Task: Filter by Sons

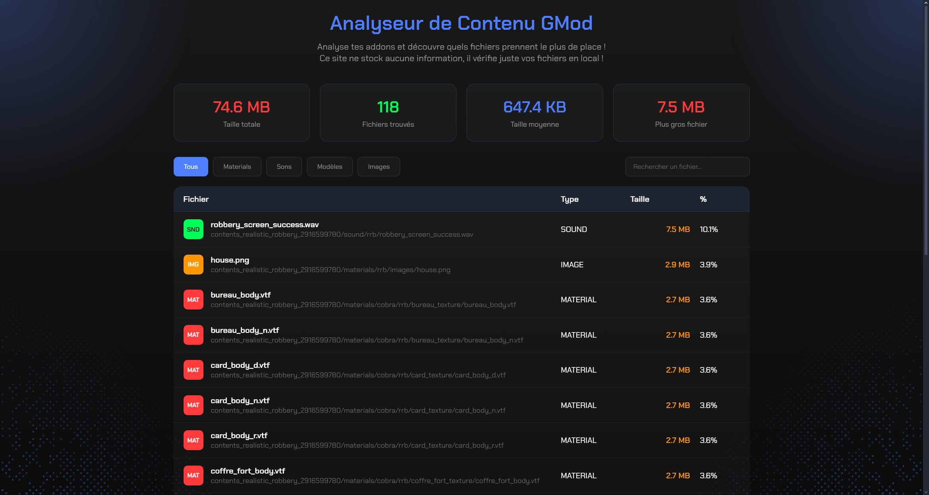Action: click(x=284, y=166)
